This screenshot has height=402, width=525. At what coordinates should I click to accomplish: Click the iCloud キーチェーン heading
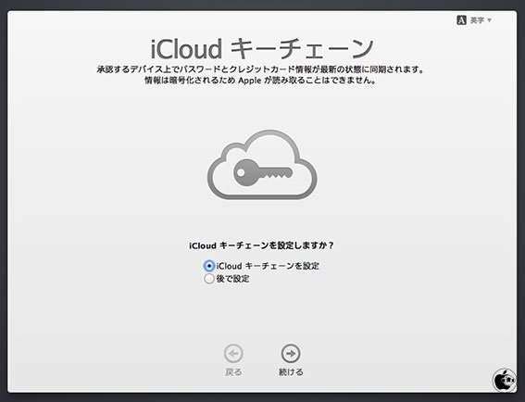262,49
